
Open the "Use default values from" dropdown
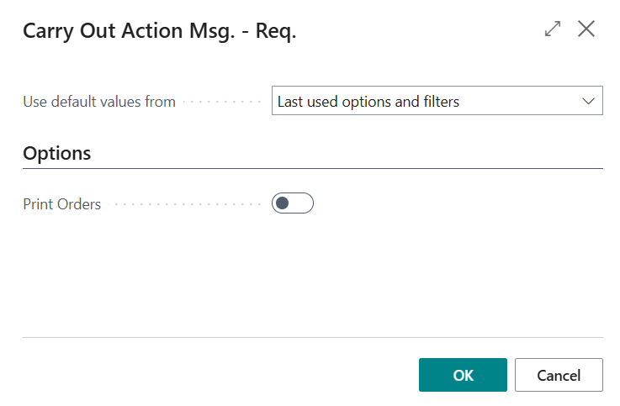click(x=437, y=102)
